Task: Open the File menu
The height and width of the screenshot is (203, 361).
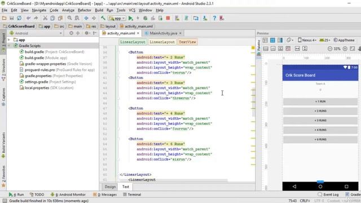Action: coord(5,10)
